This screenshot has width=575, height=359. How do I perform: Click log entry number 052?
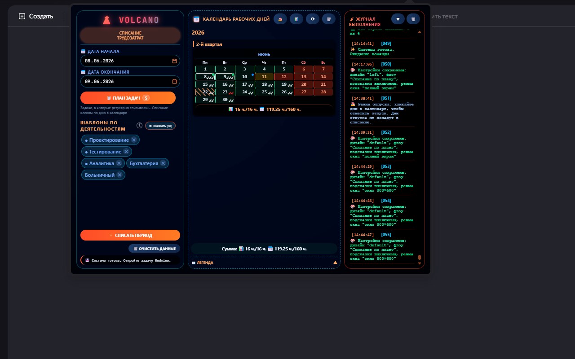[382, 144]
